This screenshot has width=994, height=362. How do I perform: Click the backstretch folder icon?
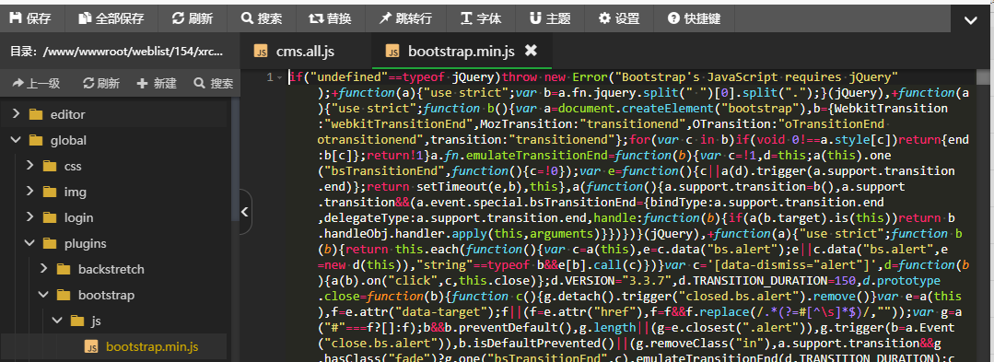[64, 269]
